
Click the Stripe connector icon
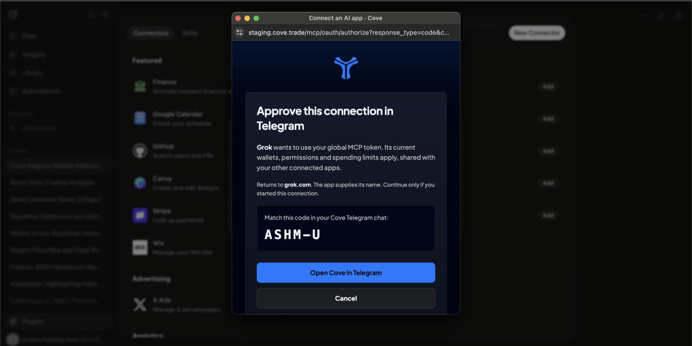(140, 215)
